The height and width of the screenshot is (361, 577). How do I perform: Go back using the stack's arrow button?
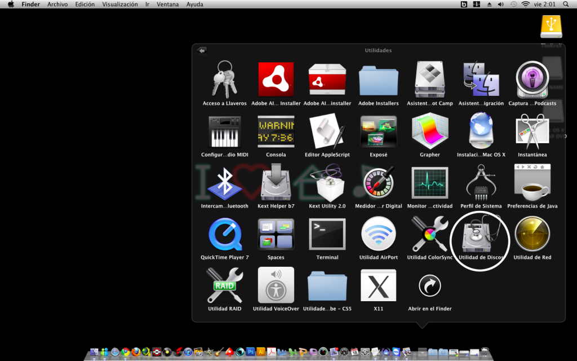[x=202, y=50]
